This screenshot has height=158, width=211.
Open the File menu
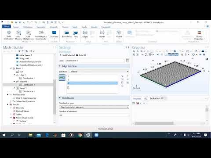coord(6,26)
